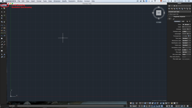Select the Essentials properties button

[177, 21]
